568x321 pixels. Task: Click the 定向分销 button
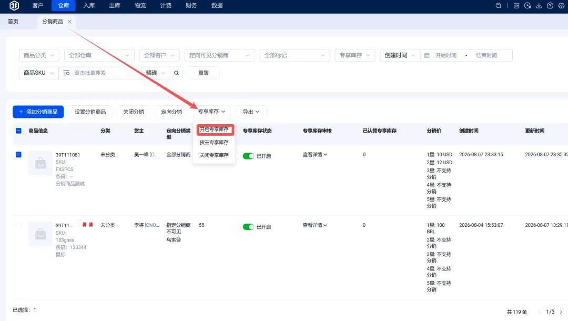pos(171,112)
